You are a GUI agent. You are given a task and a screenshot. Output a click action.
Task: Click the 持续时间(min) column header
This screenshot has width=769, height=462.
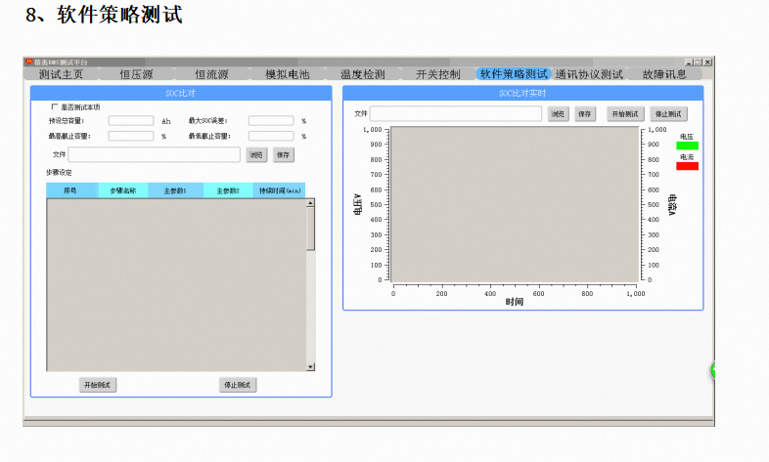(279, 191)
